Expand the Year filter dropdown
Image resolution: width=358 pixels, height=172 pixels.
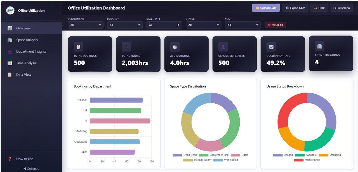(242, 25)
